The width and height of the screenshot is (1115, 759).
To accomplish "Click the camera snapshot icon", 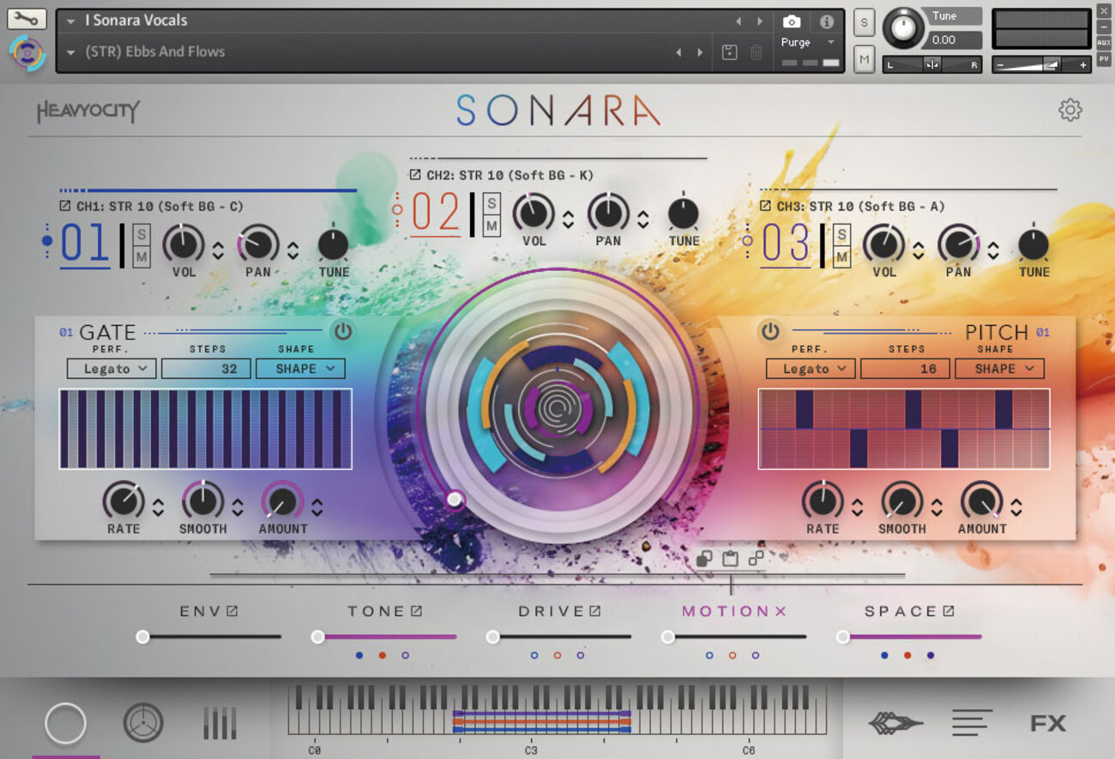I will click(x=792, y=21).
